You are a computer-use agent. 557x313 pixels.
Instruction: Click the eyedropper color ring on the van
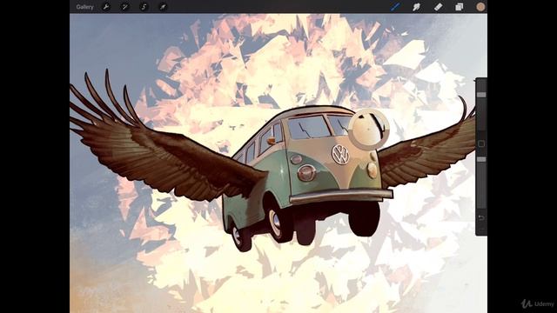[369, 130]
